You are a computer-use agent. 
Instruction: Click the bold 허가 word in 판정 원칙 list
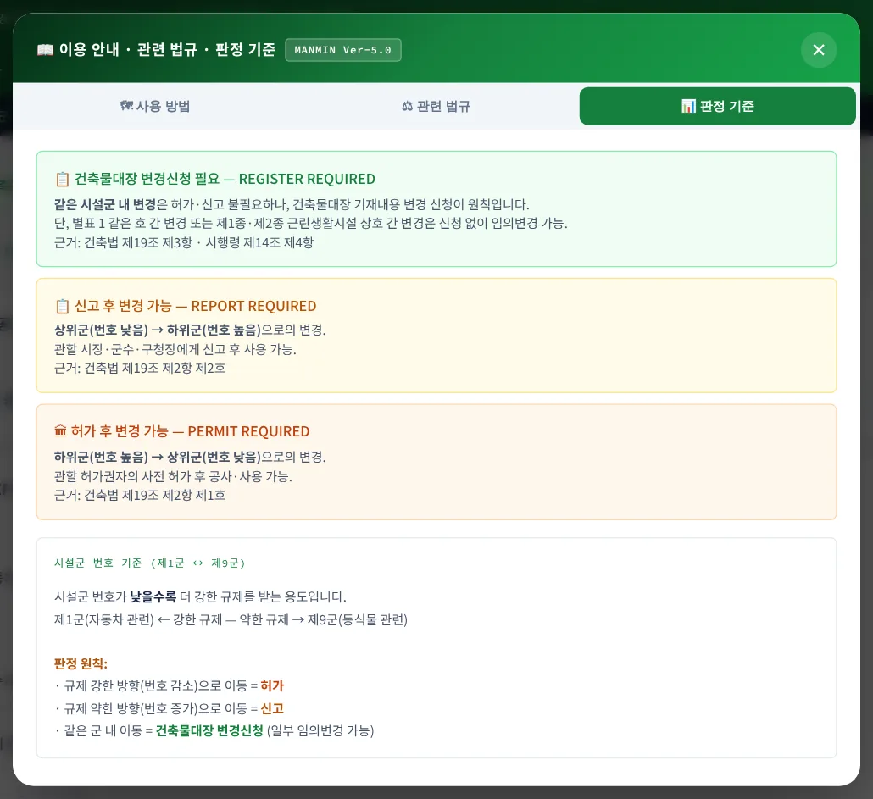[272, 686]
